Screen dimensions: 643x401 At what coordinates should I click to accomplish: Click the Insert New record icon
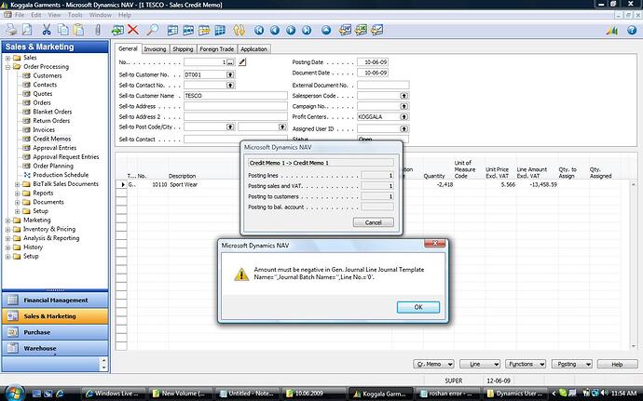[117, 30]
